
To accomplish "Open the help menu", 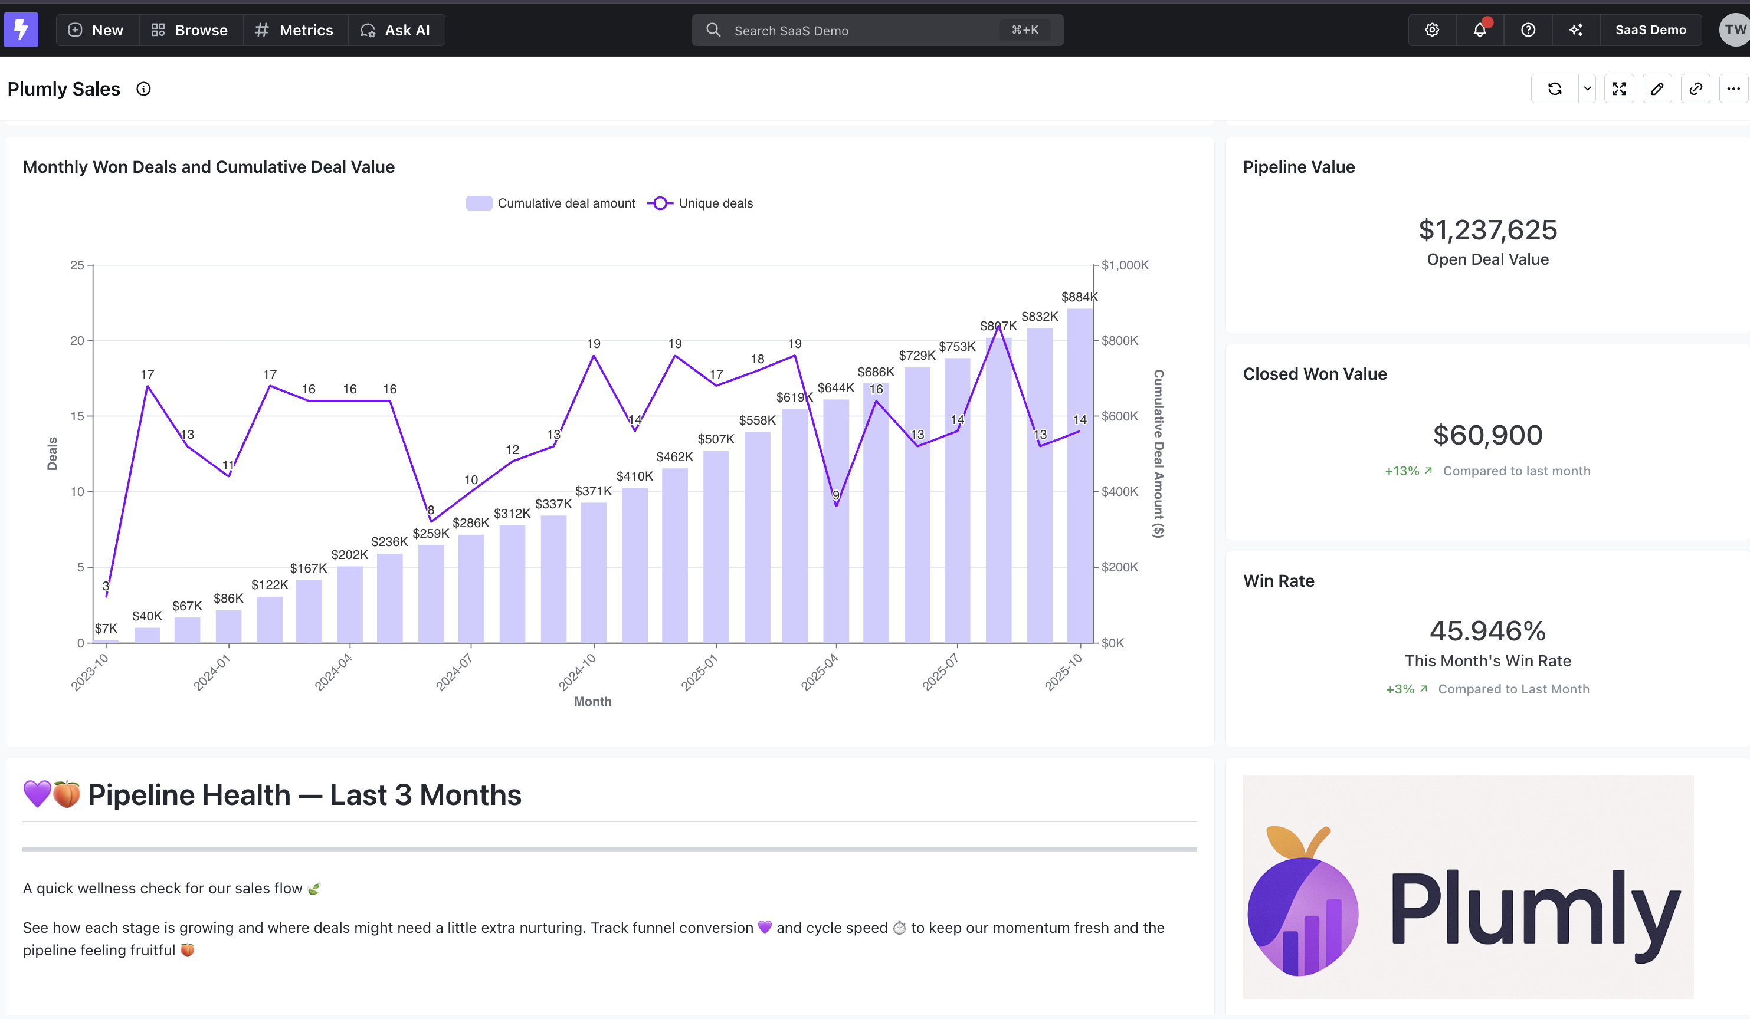I will [1528, 30].
